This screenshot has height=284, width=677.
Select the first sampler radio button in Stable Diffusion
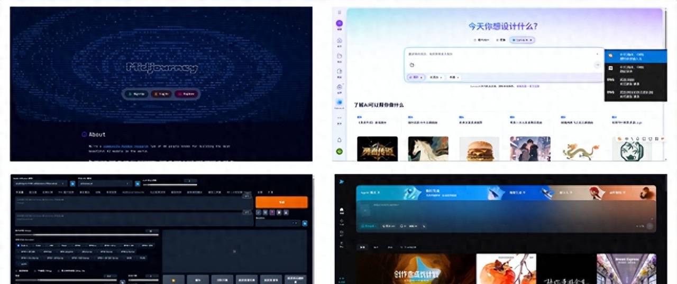click(x=19, y=245)
